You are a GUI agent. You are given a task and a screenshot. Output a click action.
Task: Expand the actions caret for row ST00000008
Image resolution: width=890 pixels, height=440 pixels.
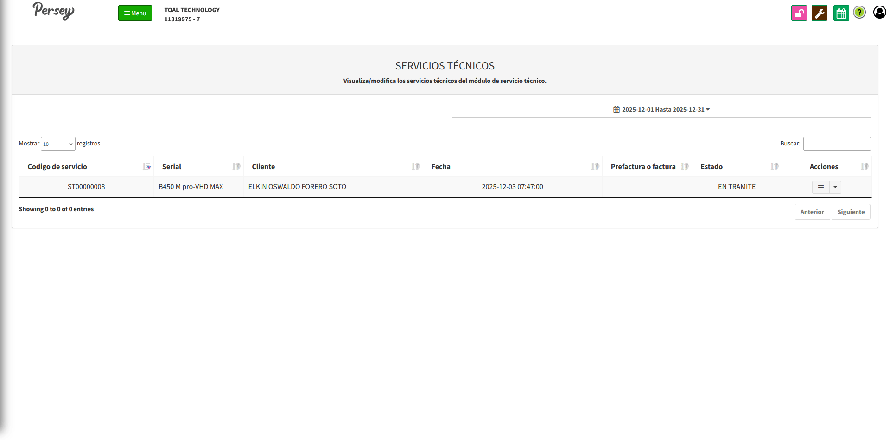(835, 187)
